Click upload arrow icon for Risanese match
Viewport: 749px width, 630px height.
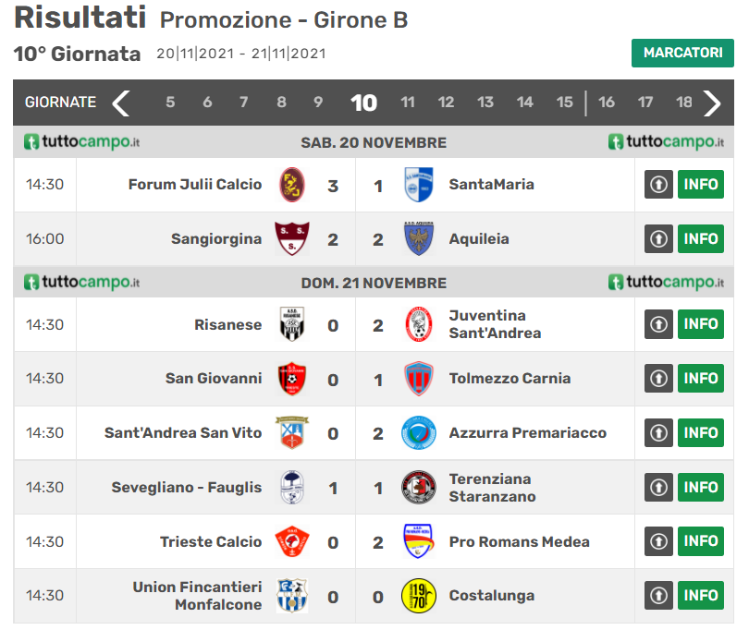click(x=658, y=324)
